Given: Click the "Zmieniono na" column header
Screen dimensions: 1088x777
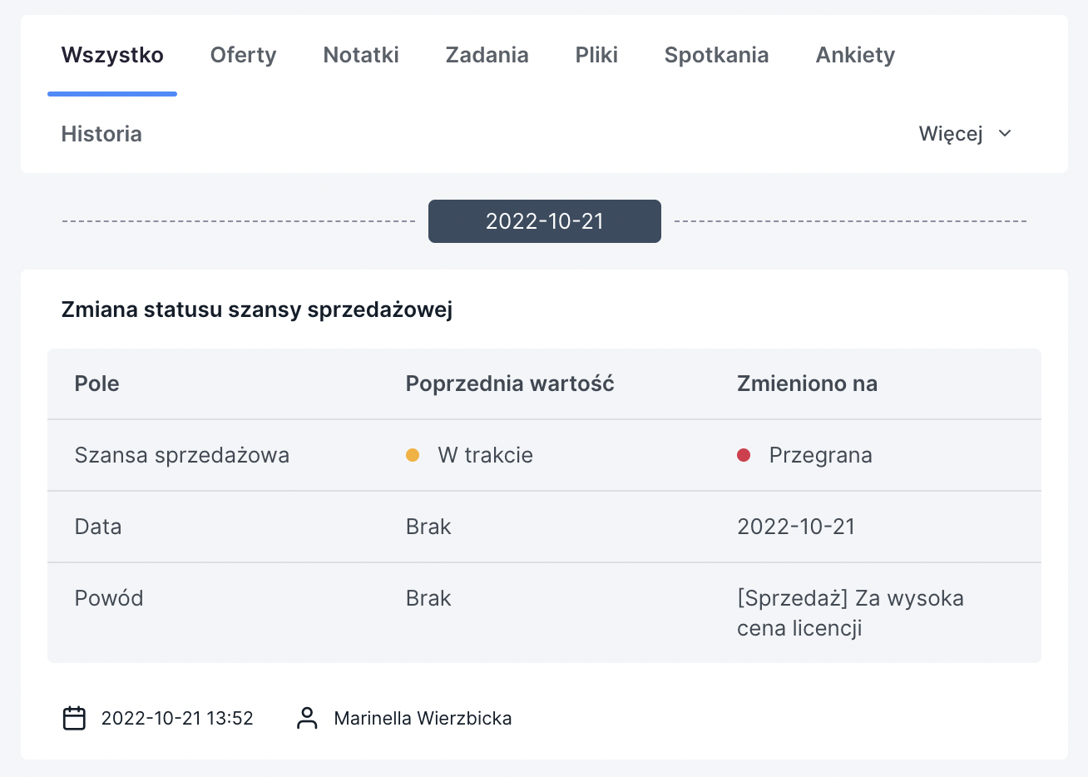Looking at the screenshot, I should [807, 384].
